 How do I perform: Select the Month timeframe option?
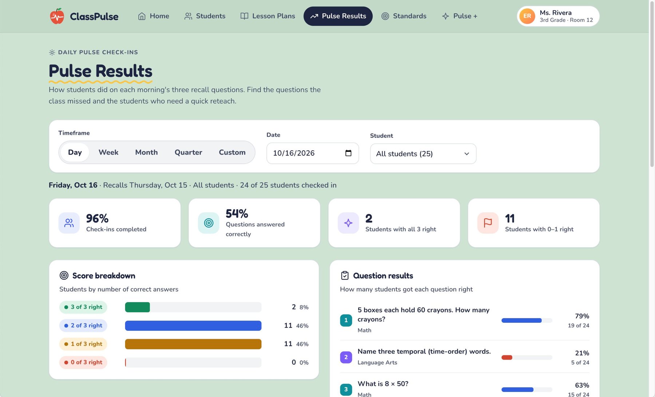[x=146, y=152]
